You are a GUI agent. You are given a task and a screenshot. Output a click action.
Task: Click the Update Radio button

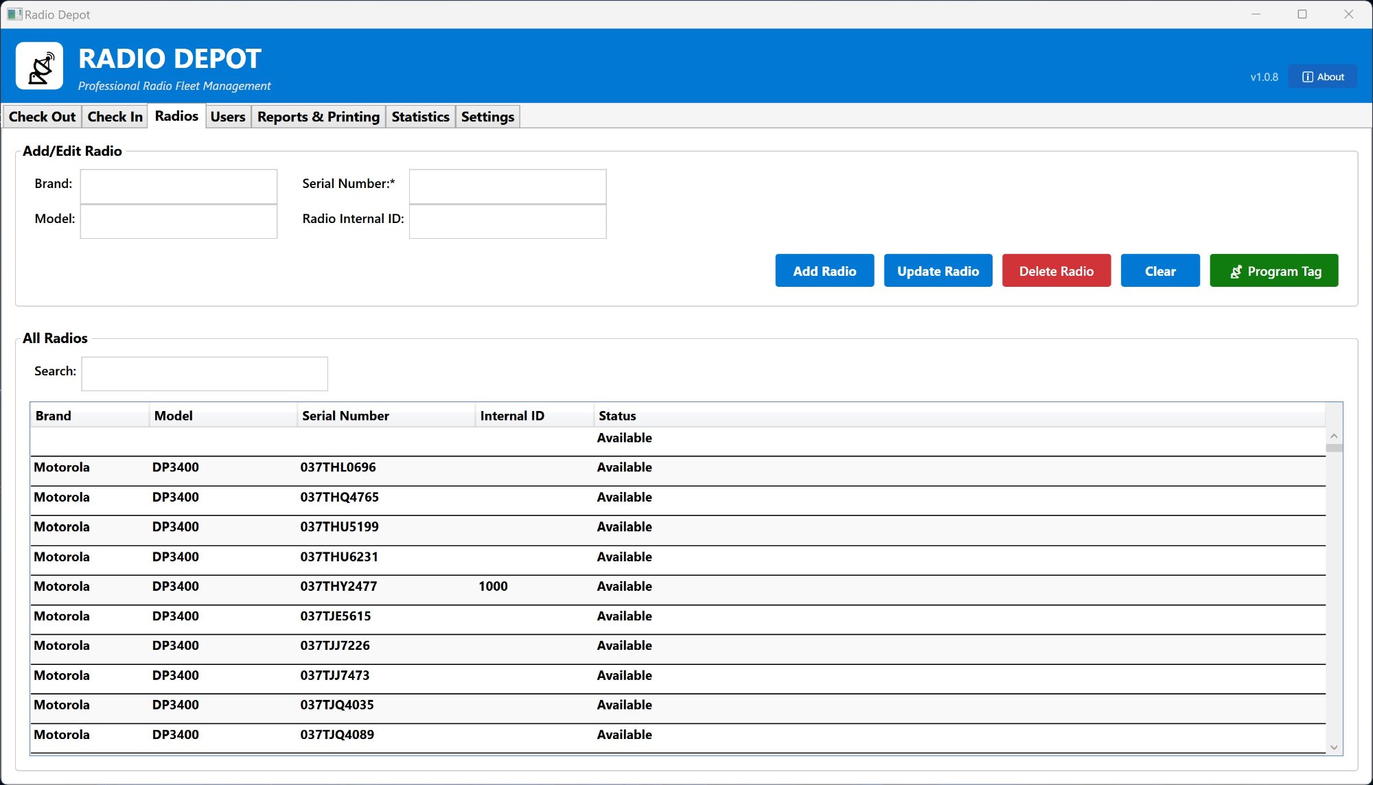pyautogui.click(x=938, y=271)
